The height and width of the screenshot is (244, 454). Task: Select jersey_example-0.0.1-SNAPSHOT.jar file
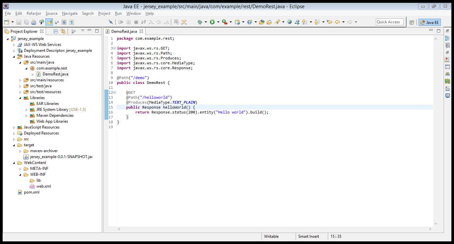[x=61, y=157]
